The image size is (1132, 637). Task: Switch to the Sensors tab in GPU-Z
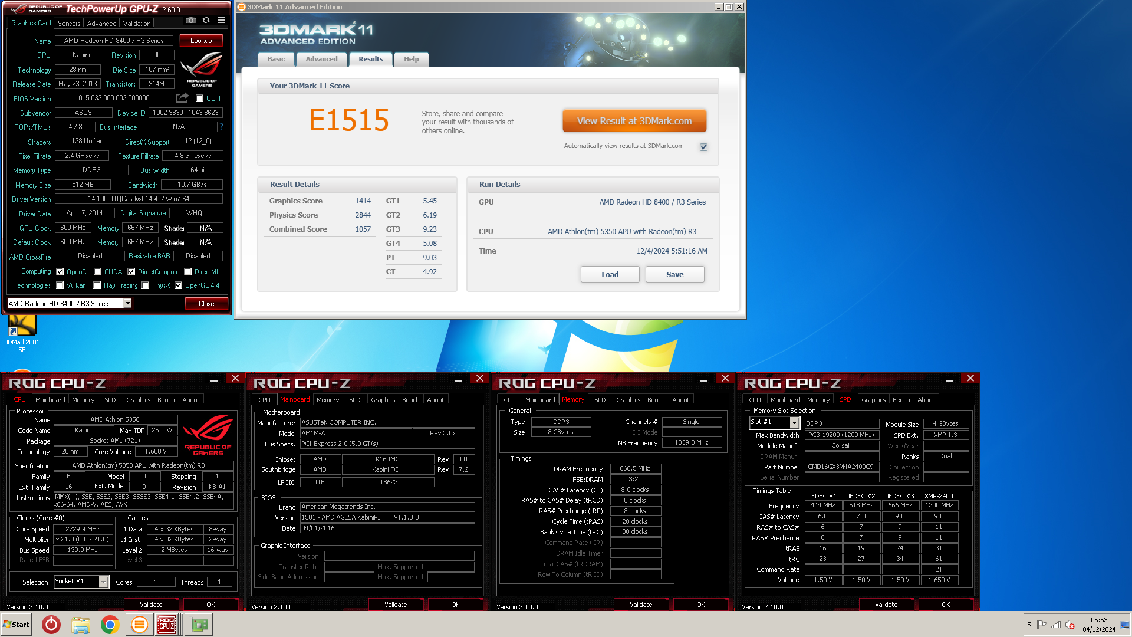click(x=69, y=24)
